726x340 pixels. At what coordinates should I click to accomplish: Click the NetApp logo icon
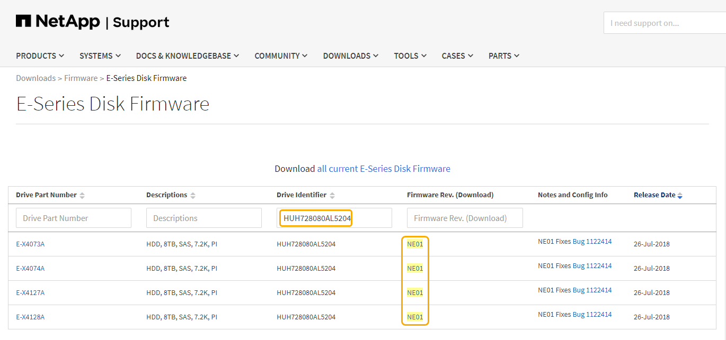coord(24,21)
